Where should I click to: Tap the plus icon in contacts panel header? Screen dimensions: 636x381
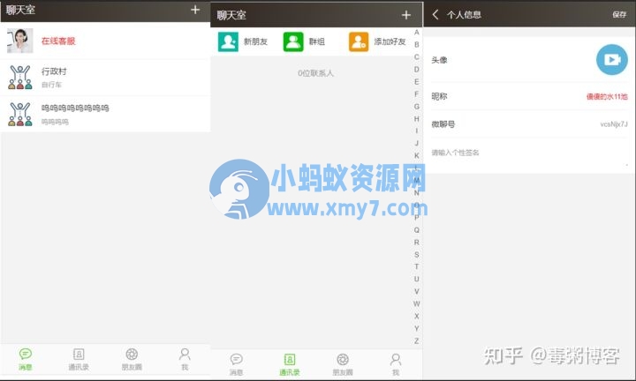click(406, 15)
